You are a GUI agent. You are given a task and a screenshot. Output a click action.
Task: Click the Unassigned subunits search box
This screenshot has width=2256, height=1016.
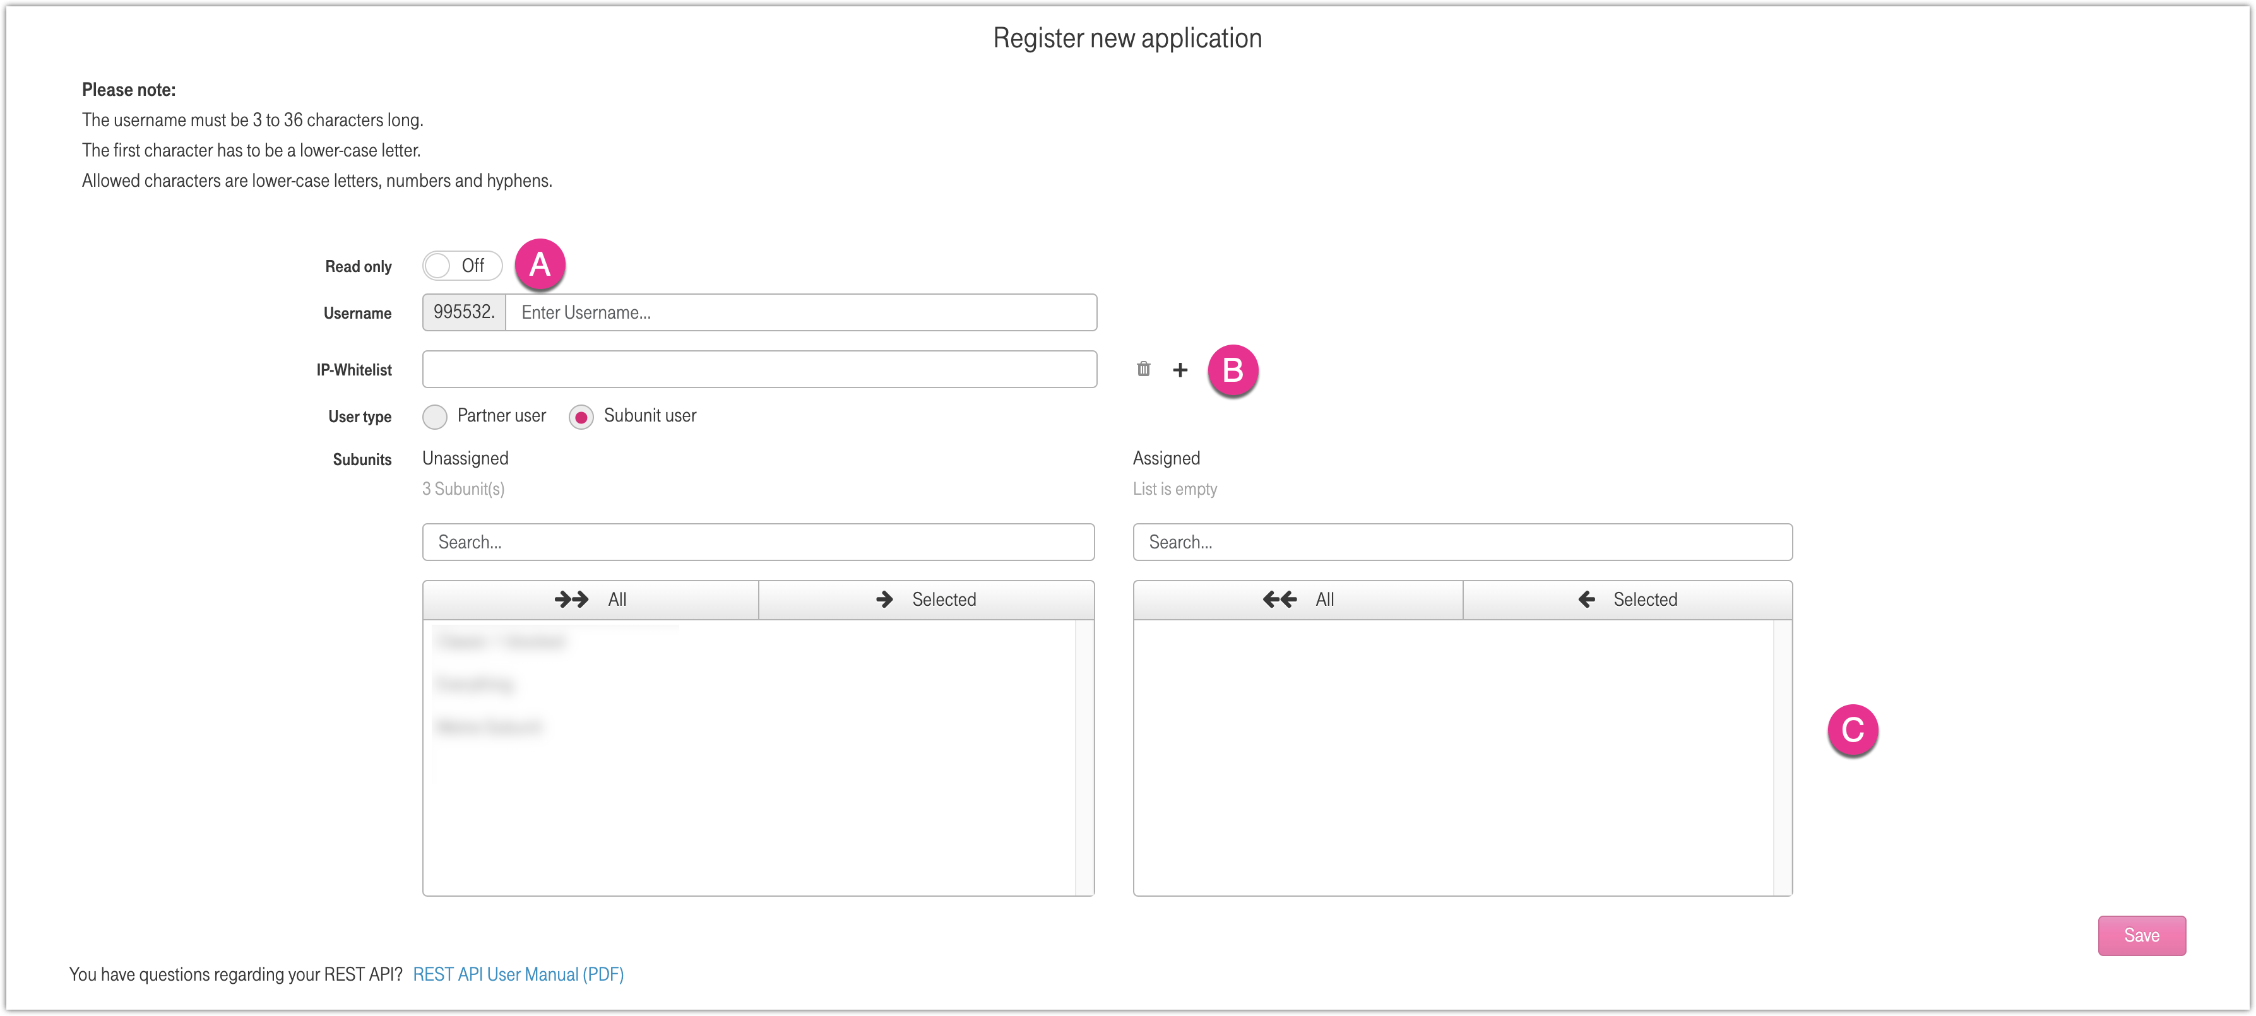[x=757, y=542]
